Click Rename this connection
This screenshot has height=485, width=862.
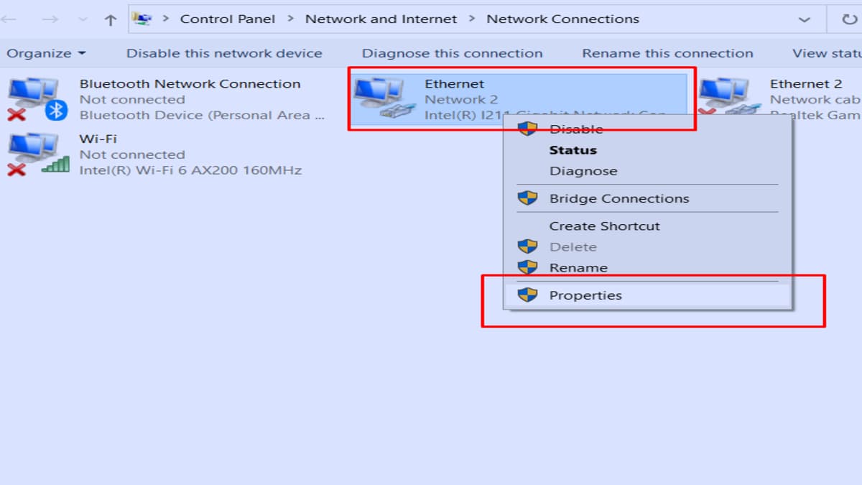click(x=667, y=53)
